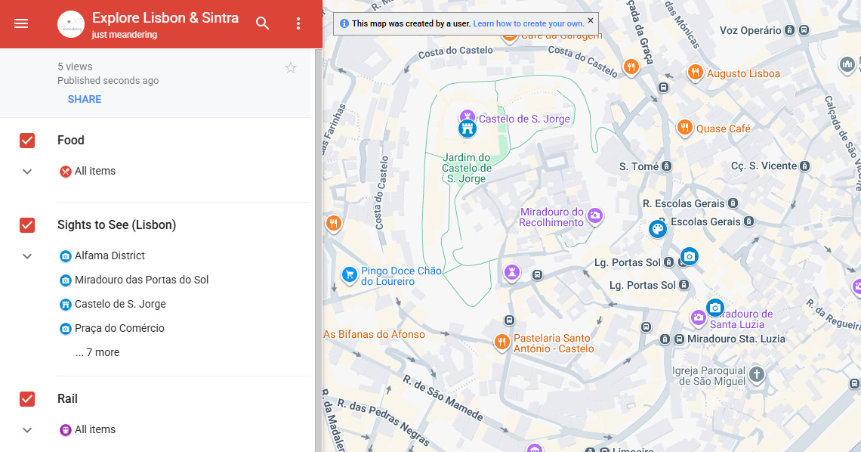The height and width of the screenshot is (452, 861).
Task: Expand the Rail layer chevron
Action: (27, 430)
